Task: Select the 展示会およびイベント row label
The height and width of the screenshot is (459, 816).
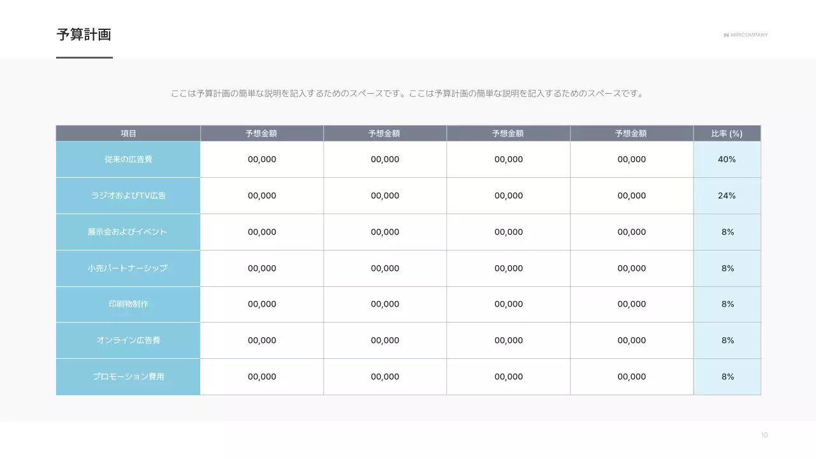Action: [x=128, y=232]
